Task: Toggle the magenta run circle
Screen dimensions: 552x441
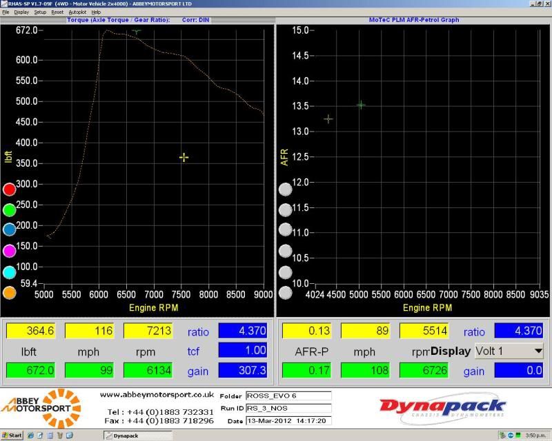Action: [10, 251]
